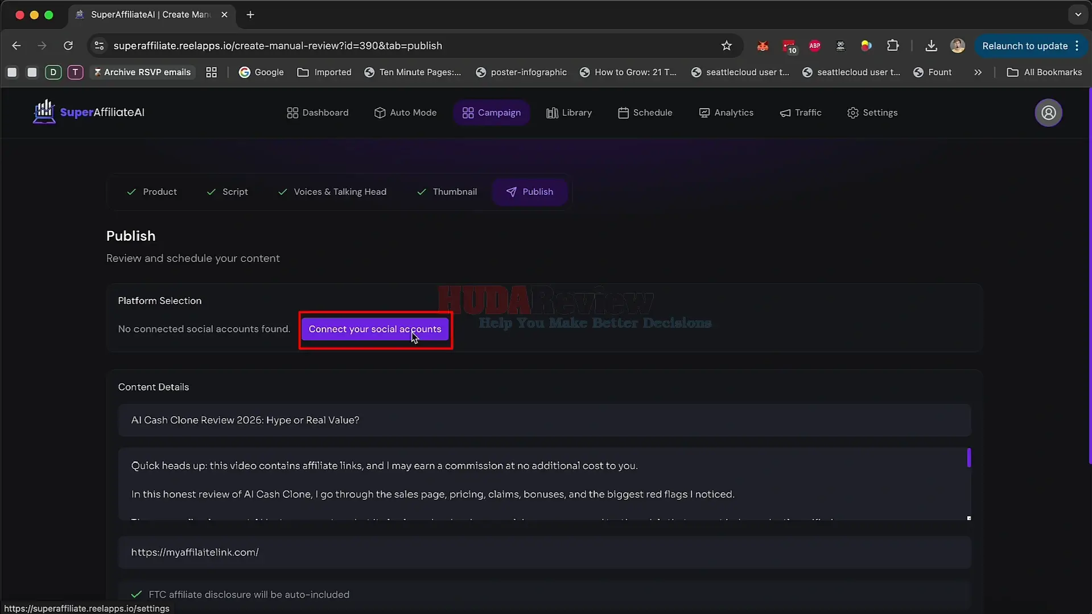
Task: Open the Google bookmark
Action: pos(261,72)
